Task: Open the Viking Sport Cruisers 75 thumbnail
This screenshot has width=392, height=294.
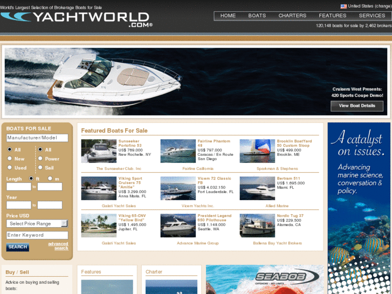Action: pyautogui.click(x=99, y=188)
